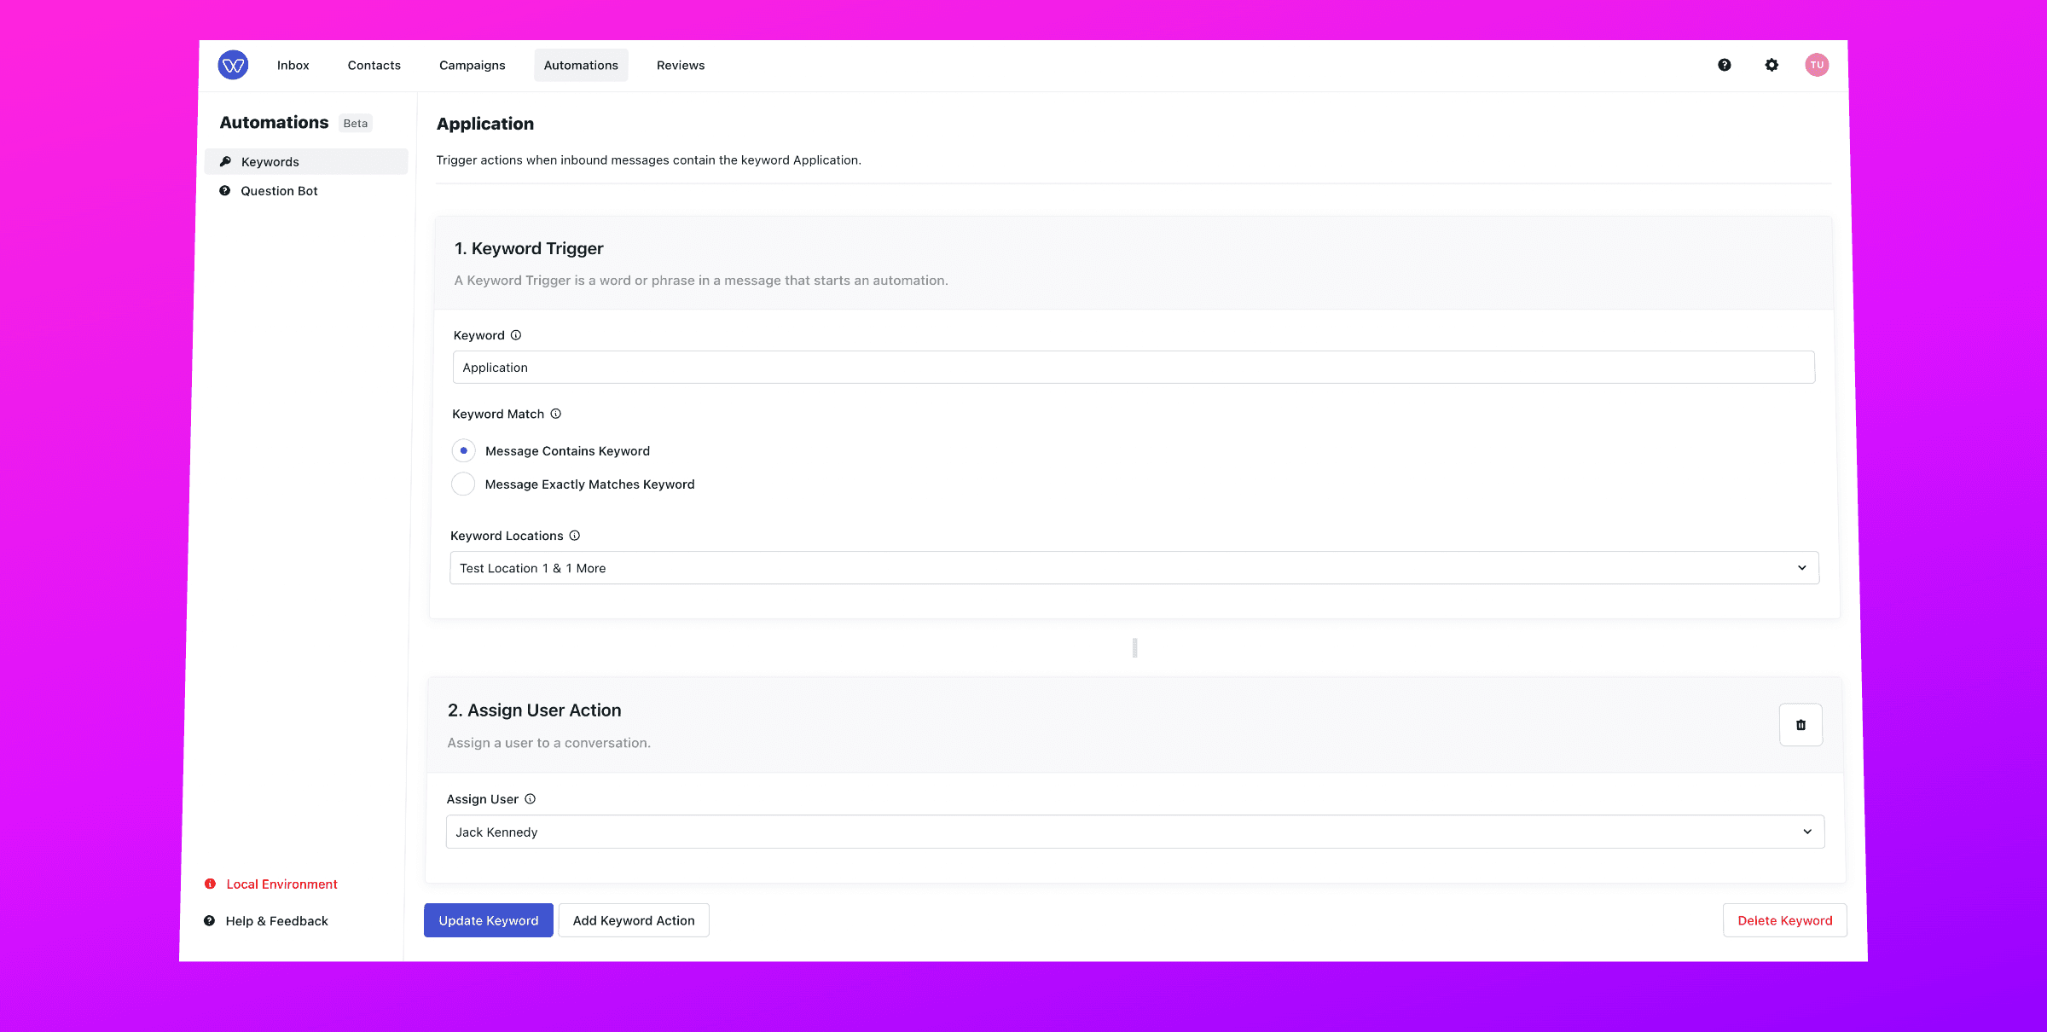Open Question Bot in the sidebar
2047x1032 pixels.
pos(279,191)
